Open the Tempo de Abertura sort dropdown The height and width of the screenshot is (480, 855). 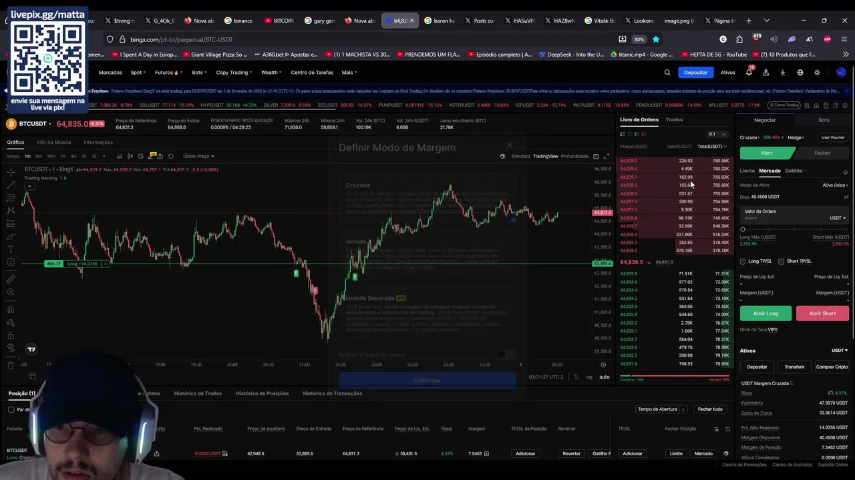coord(661,409)
